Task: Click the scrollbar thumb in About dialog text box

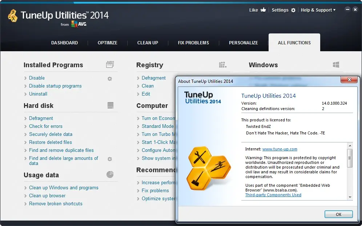Action: coord(350,158)
